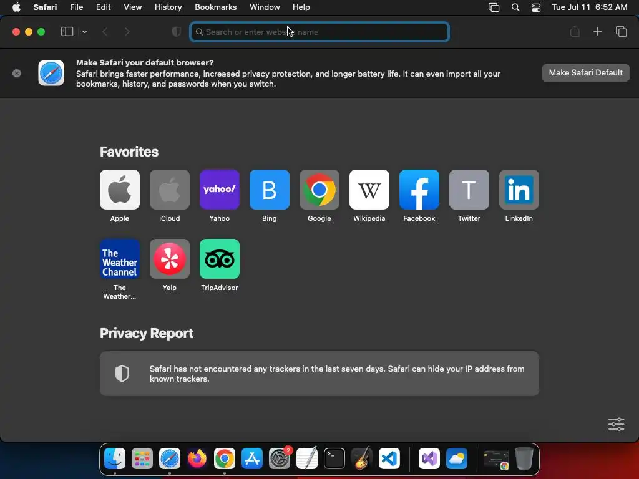
Task: Click the Favorites heading
Action: (129, 152)
